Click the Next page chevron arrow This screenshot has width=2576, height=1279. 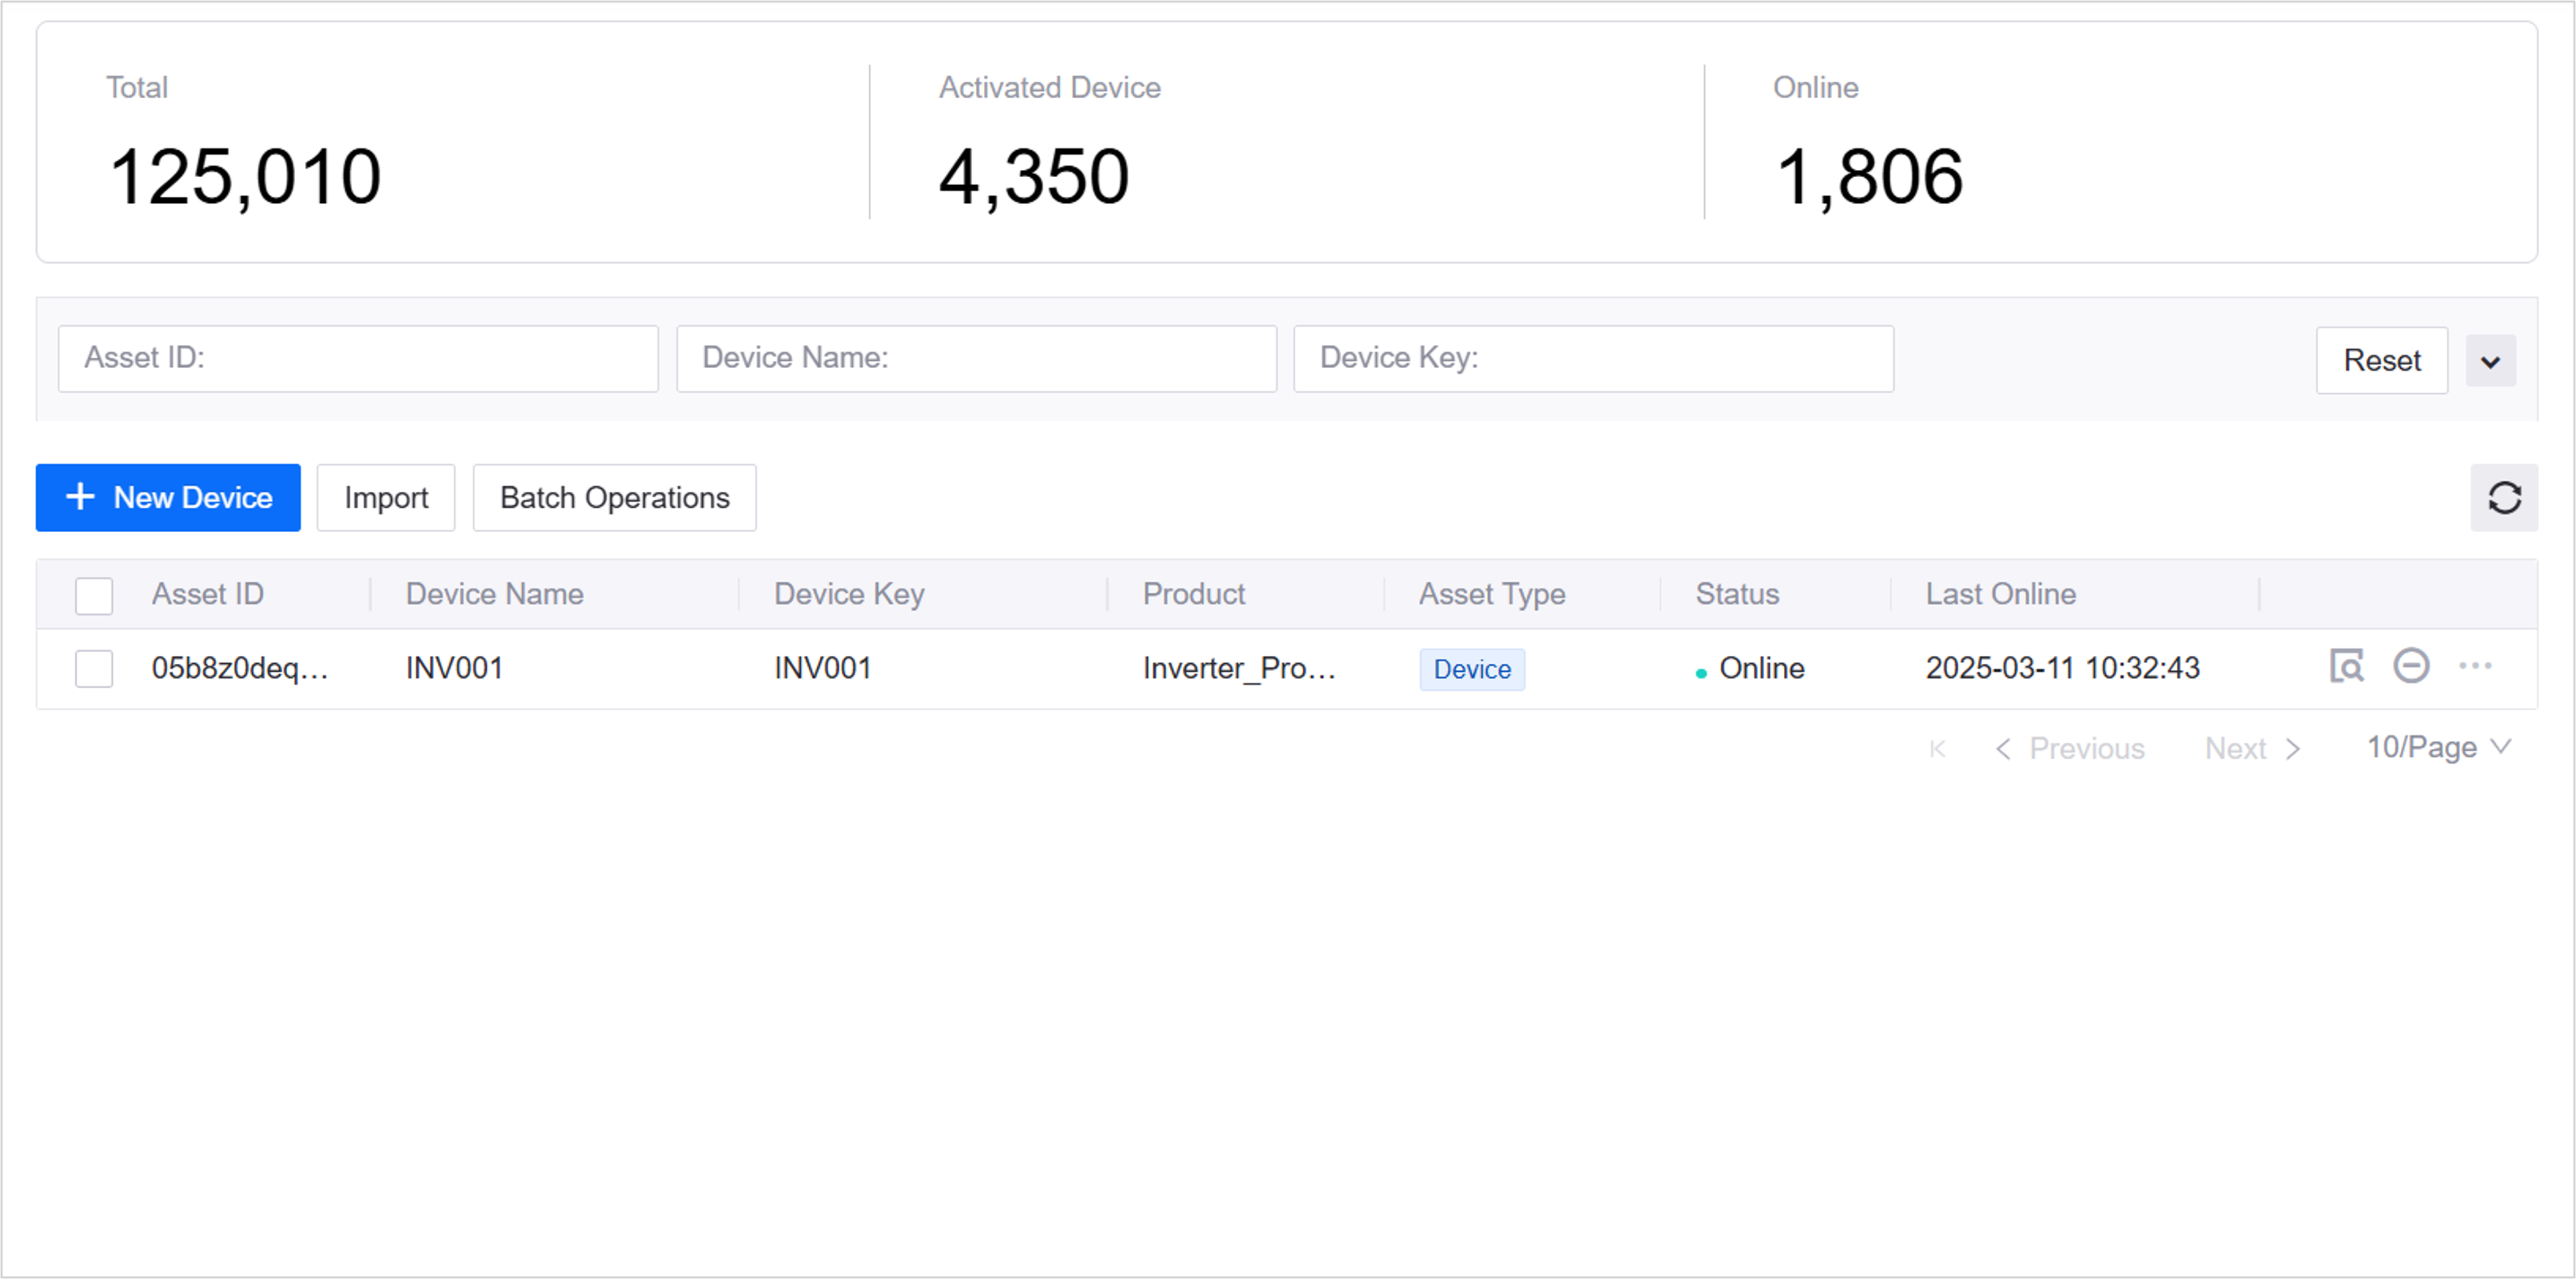(x=2293, y=749)
